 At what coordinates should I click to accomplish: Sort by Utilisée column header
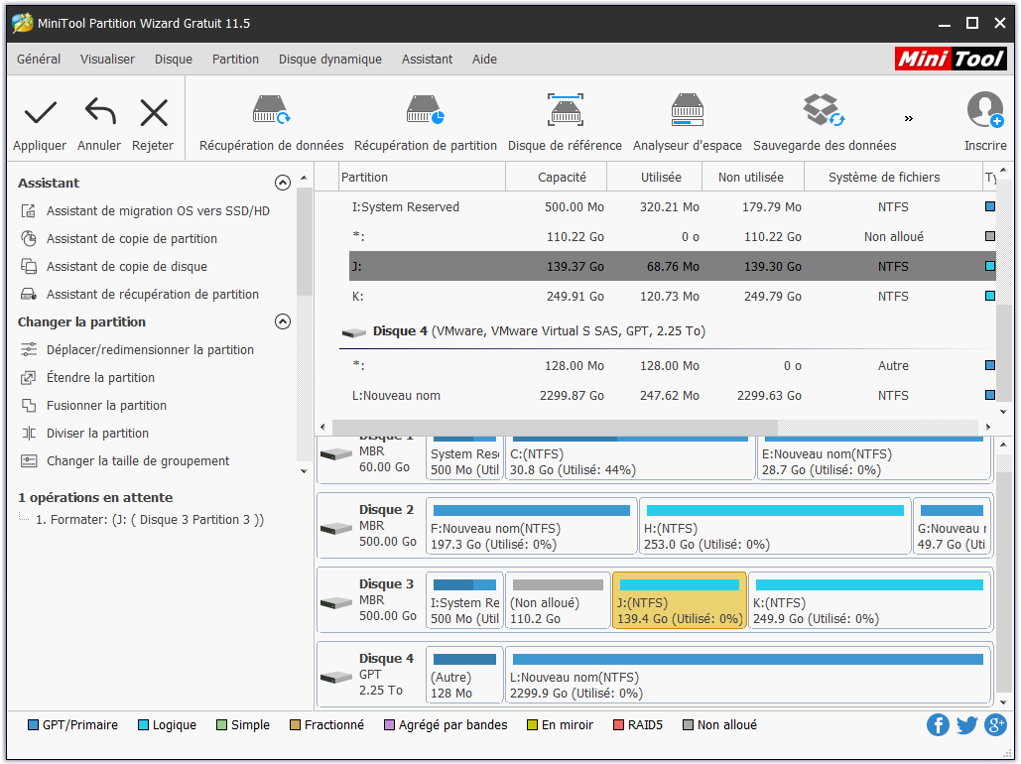[655, 178]
